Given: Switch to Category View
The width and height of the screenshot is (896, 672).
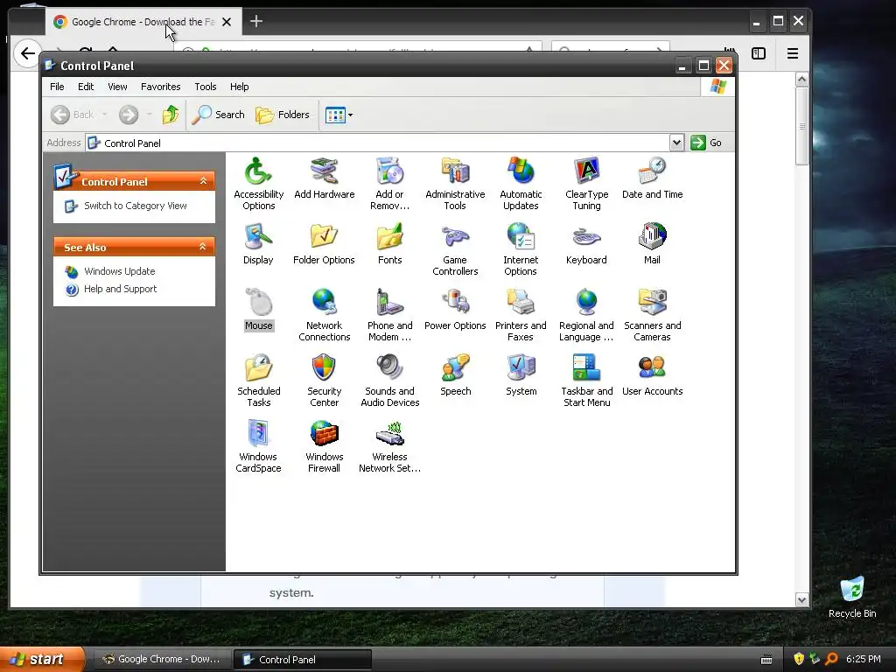Looking at the screenshot, I should tap(136, 206).
